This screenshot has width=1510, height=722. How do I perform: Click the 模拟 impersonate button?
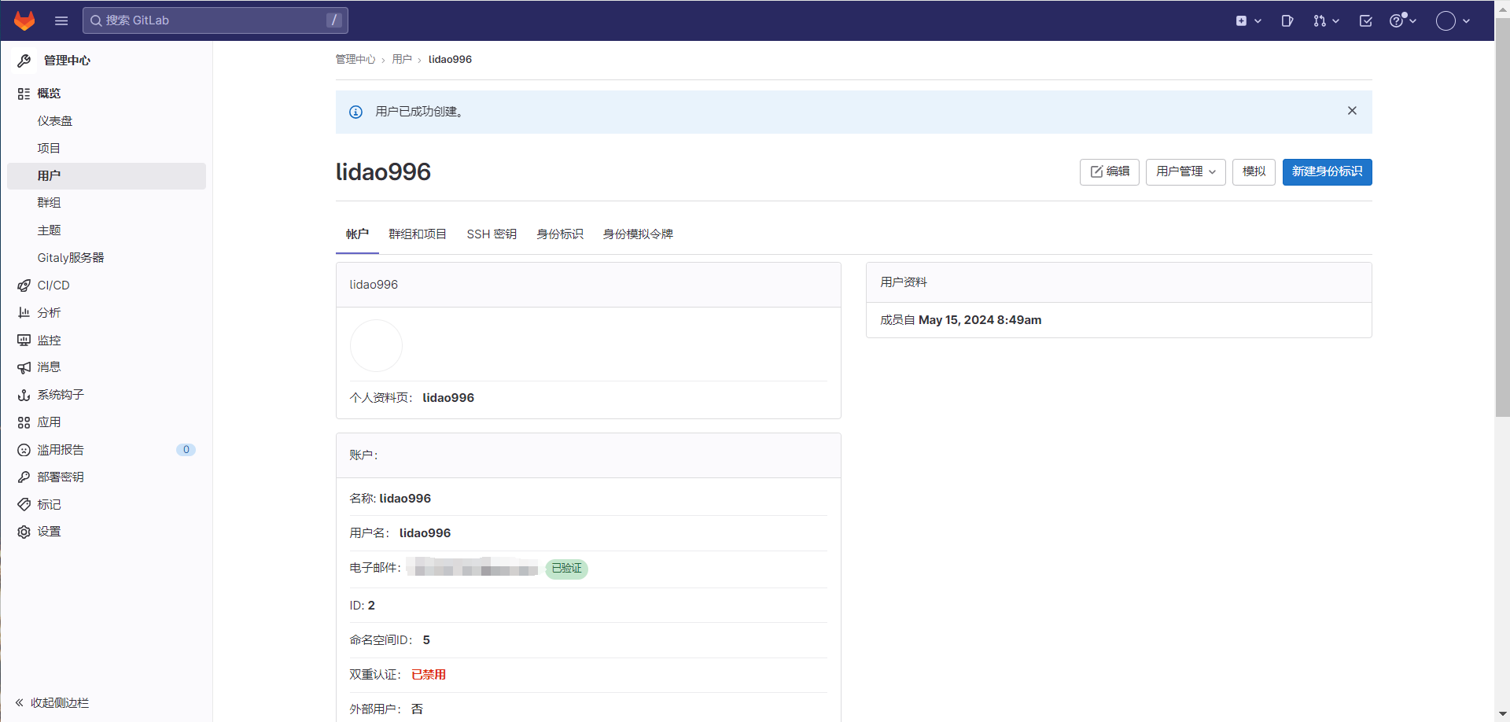pyautogui.click(x=1254, y=171)
